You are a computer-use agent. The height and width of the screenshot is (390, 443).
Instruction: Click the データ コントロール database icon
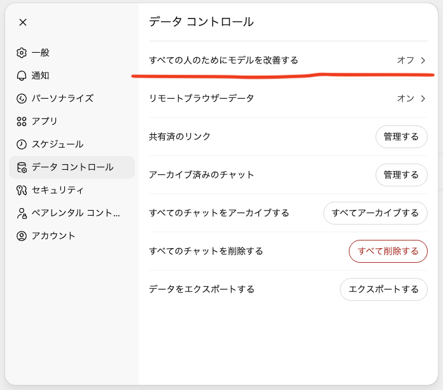[22, 167]
